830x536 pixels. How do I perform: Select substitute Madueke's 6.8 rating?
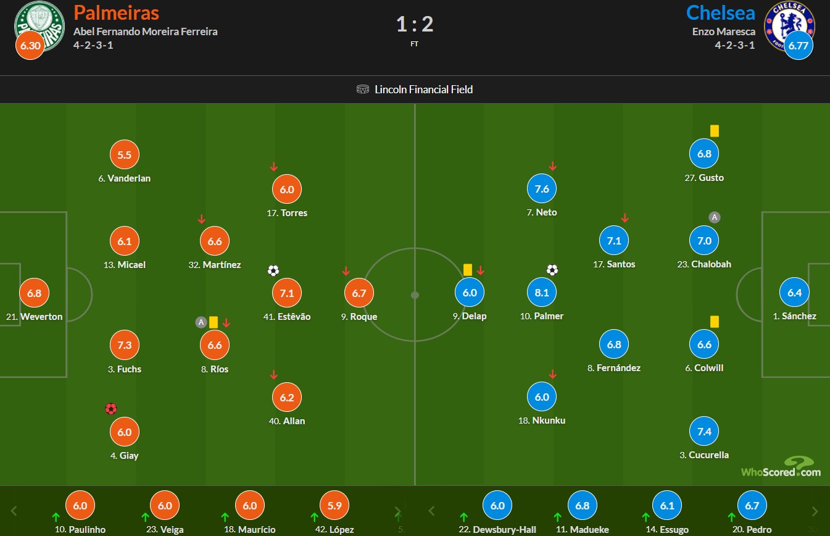tap(582, 505)
